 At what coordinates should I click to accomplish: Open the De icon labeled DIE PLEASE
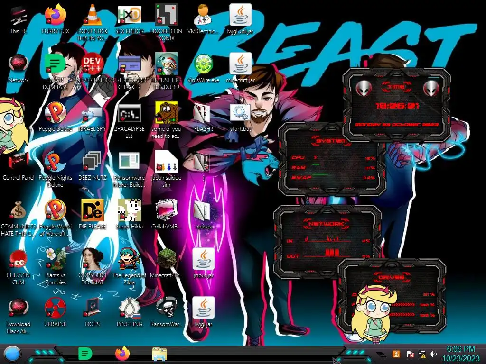(x=93, y=215)
